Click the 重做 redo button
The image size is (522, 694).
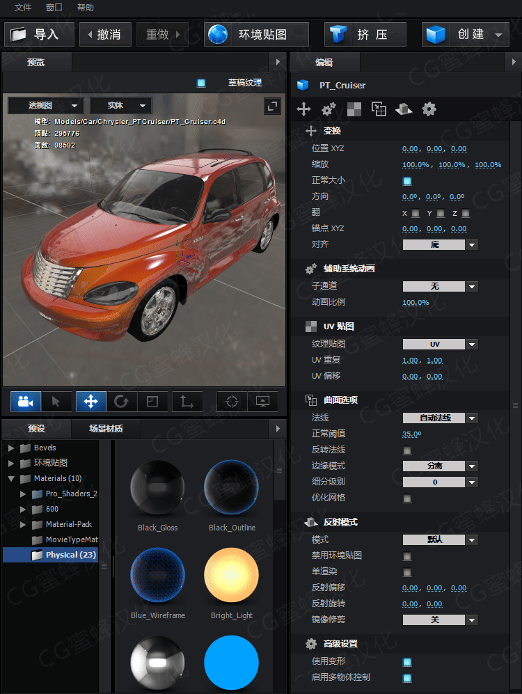pos(162,35)
